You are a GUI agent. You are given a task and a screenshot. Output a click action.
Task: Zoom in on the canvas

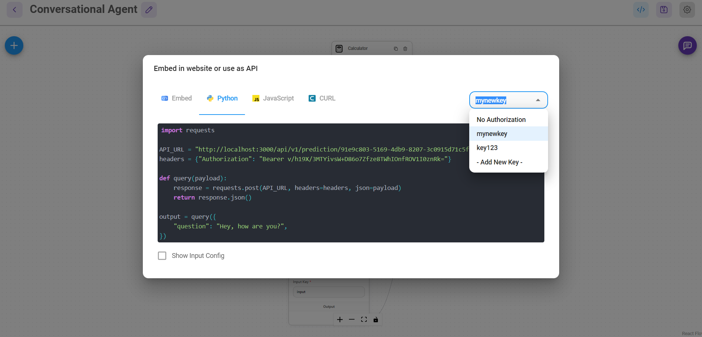pos(340,320)
